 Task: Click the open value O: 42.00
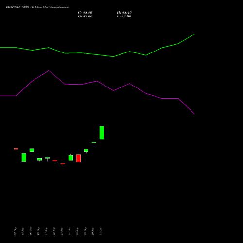[85, 17]
